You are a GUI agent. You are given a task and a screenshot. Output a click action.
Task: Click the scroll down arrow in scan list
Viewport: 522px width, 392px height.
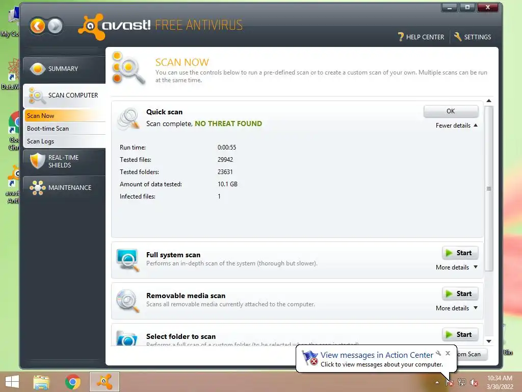[489, 341]
